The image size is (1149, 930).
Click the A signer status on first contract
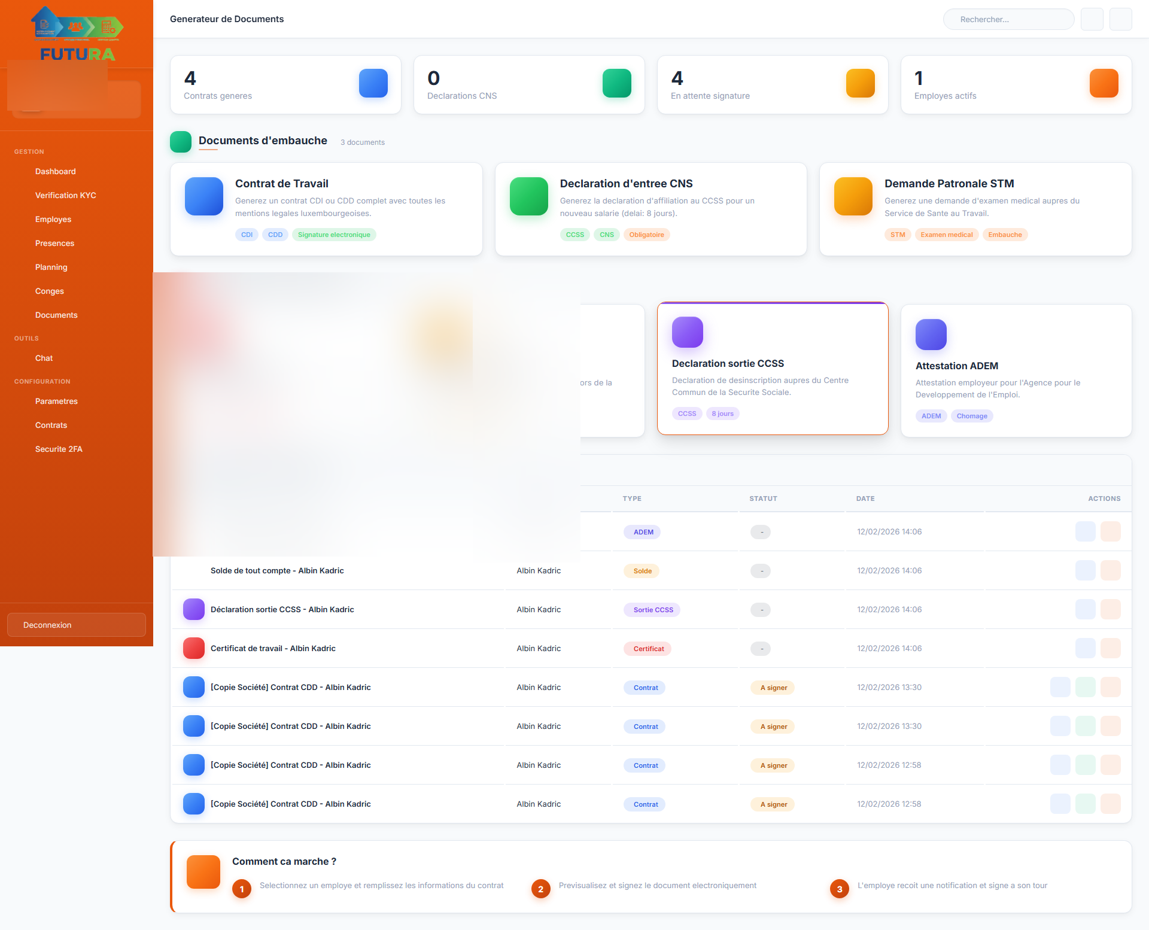(773, 688)
